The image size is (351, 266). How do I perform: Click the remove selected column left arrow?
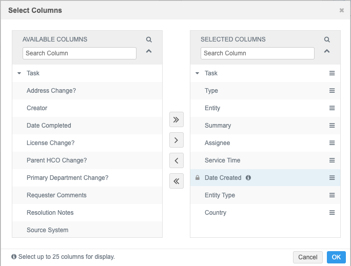(x=176, y=160)
